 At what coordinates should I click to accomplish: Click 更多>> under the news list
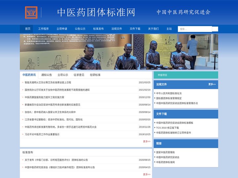point(147,141)
